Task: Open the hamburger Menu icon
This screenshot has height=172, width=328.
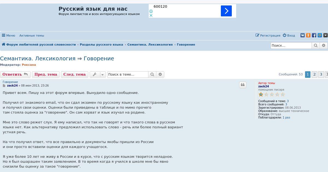Action: click(x=4, y=35)
